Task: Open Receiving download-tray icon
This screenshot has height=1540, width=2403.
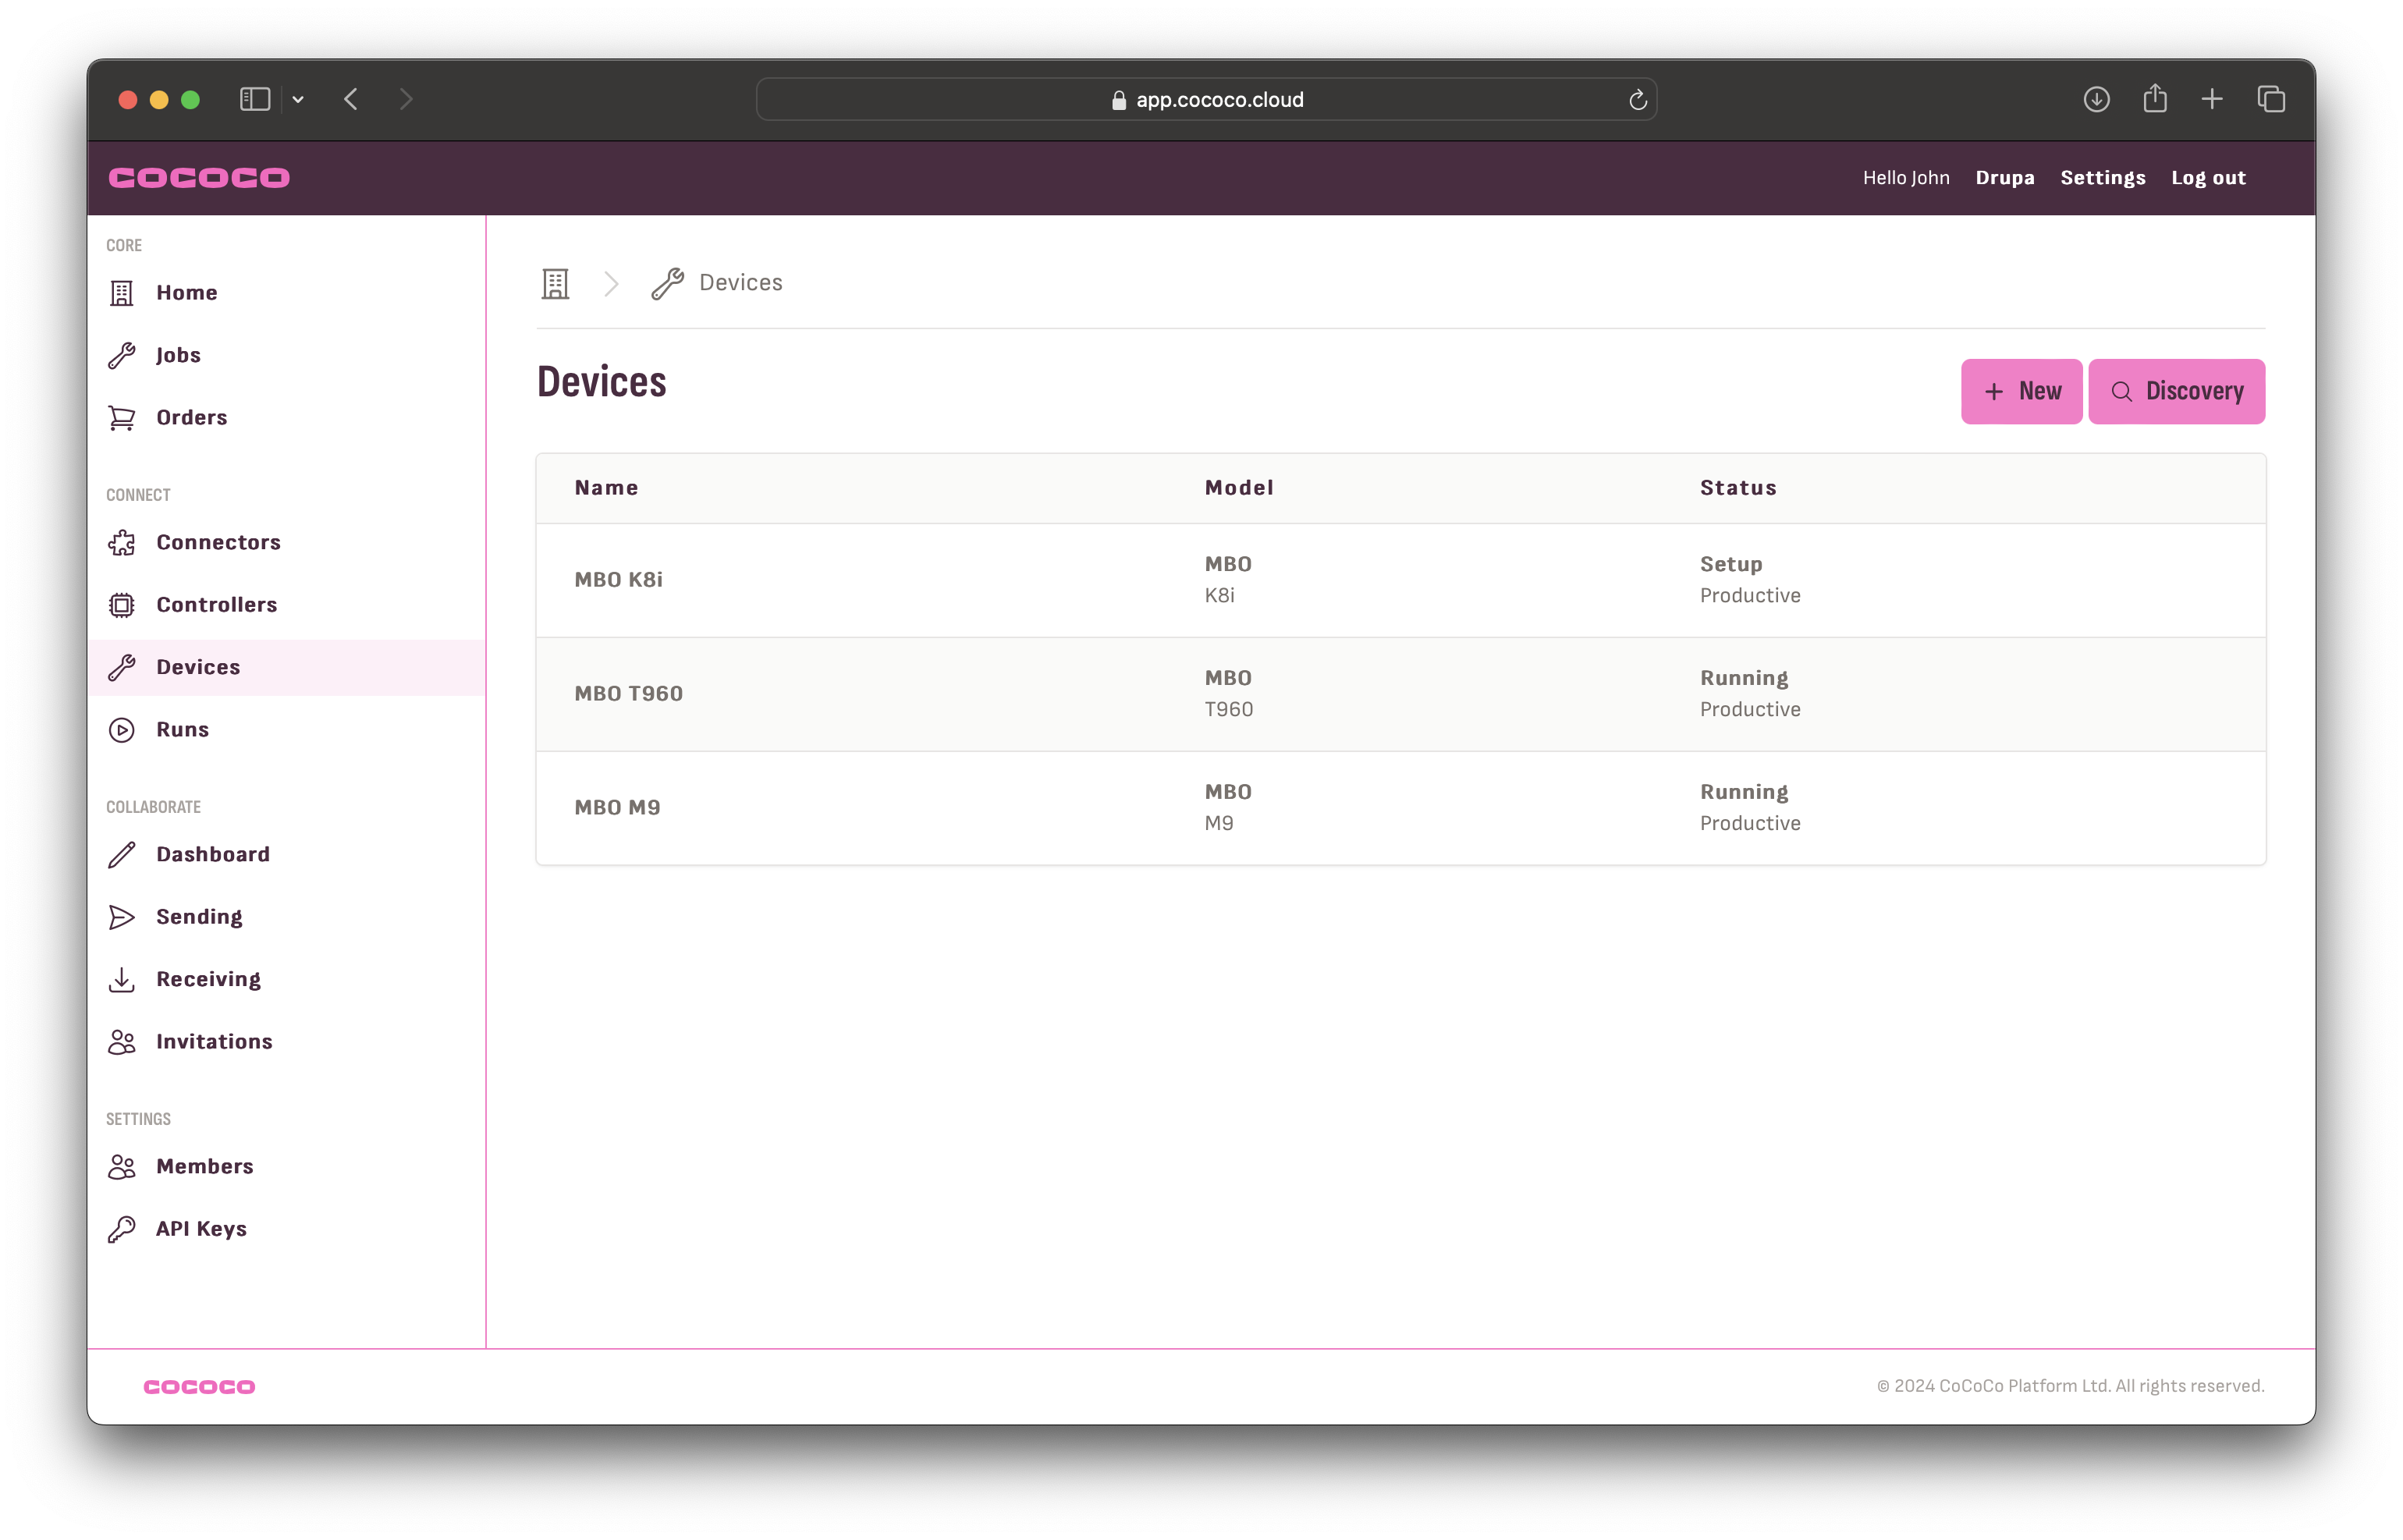Action: 122,979
